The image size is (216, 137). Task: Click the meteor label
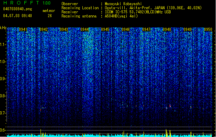49,11
